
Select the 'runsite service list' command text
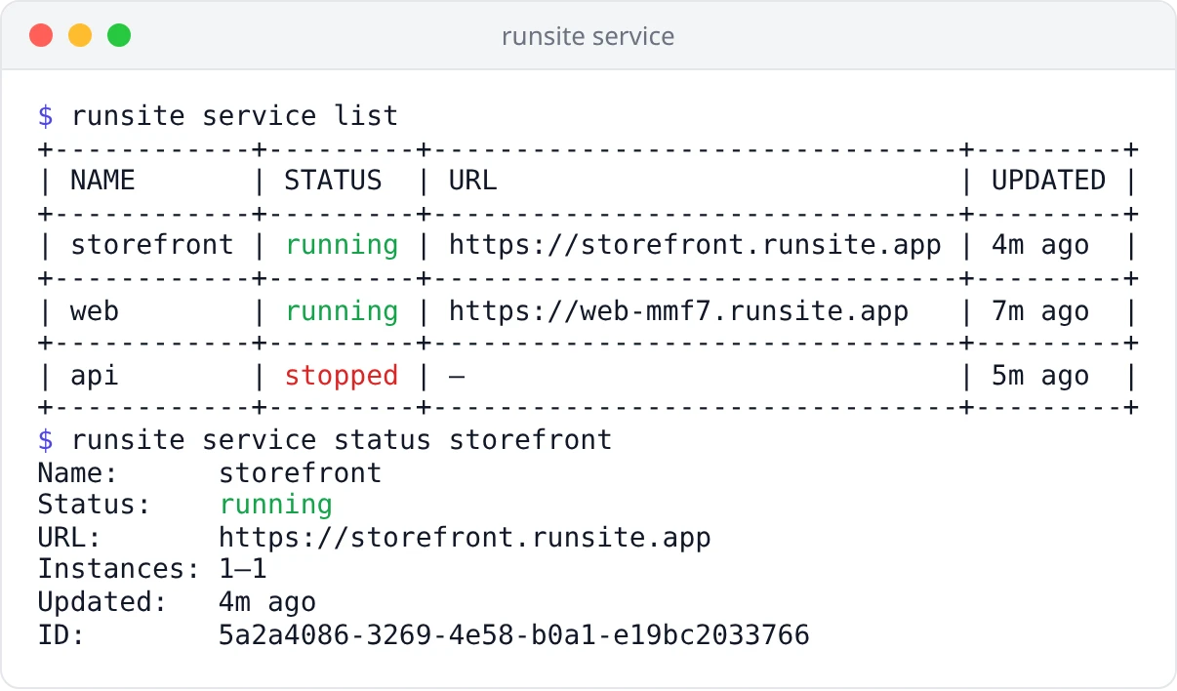234,116
